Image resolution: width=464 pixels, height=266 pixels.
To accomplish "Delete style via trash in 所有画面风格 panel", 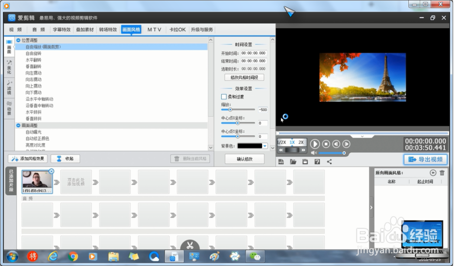I will point(442,172).
